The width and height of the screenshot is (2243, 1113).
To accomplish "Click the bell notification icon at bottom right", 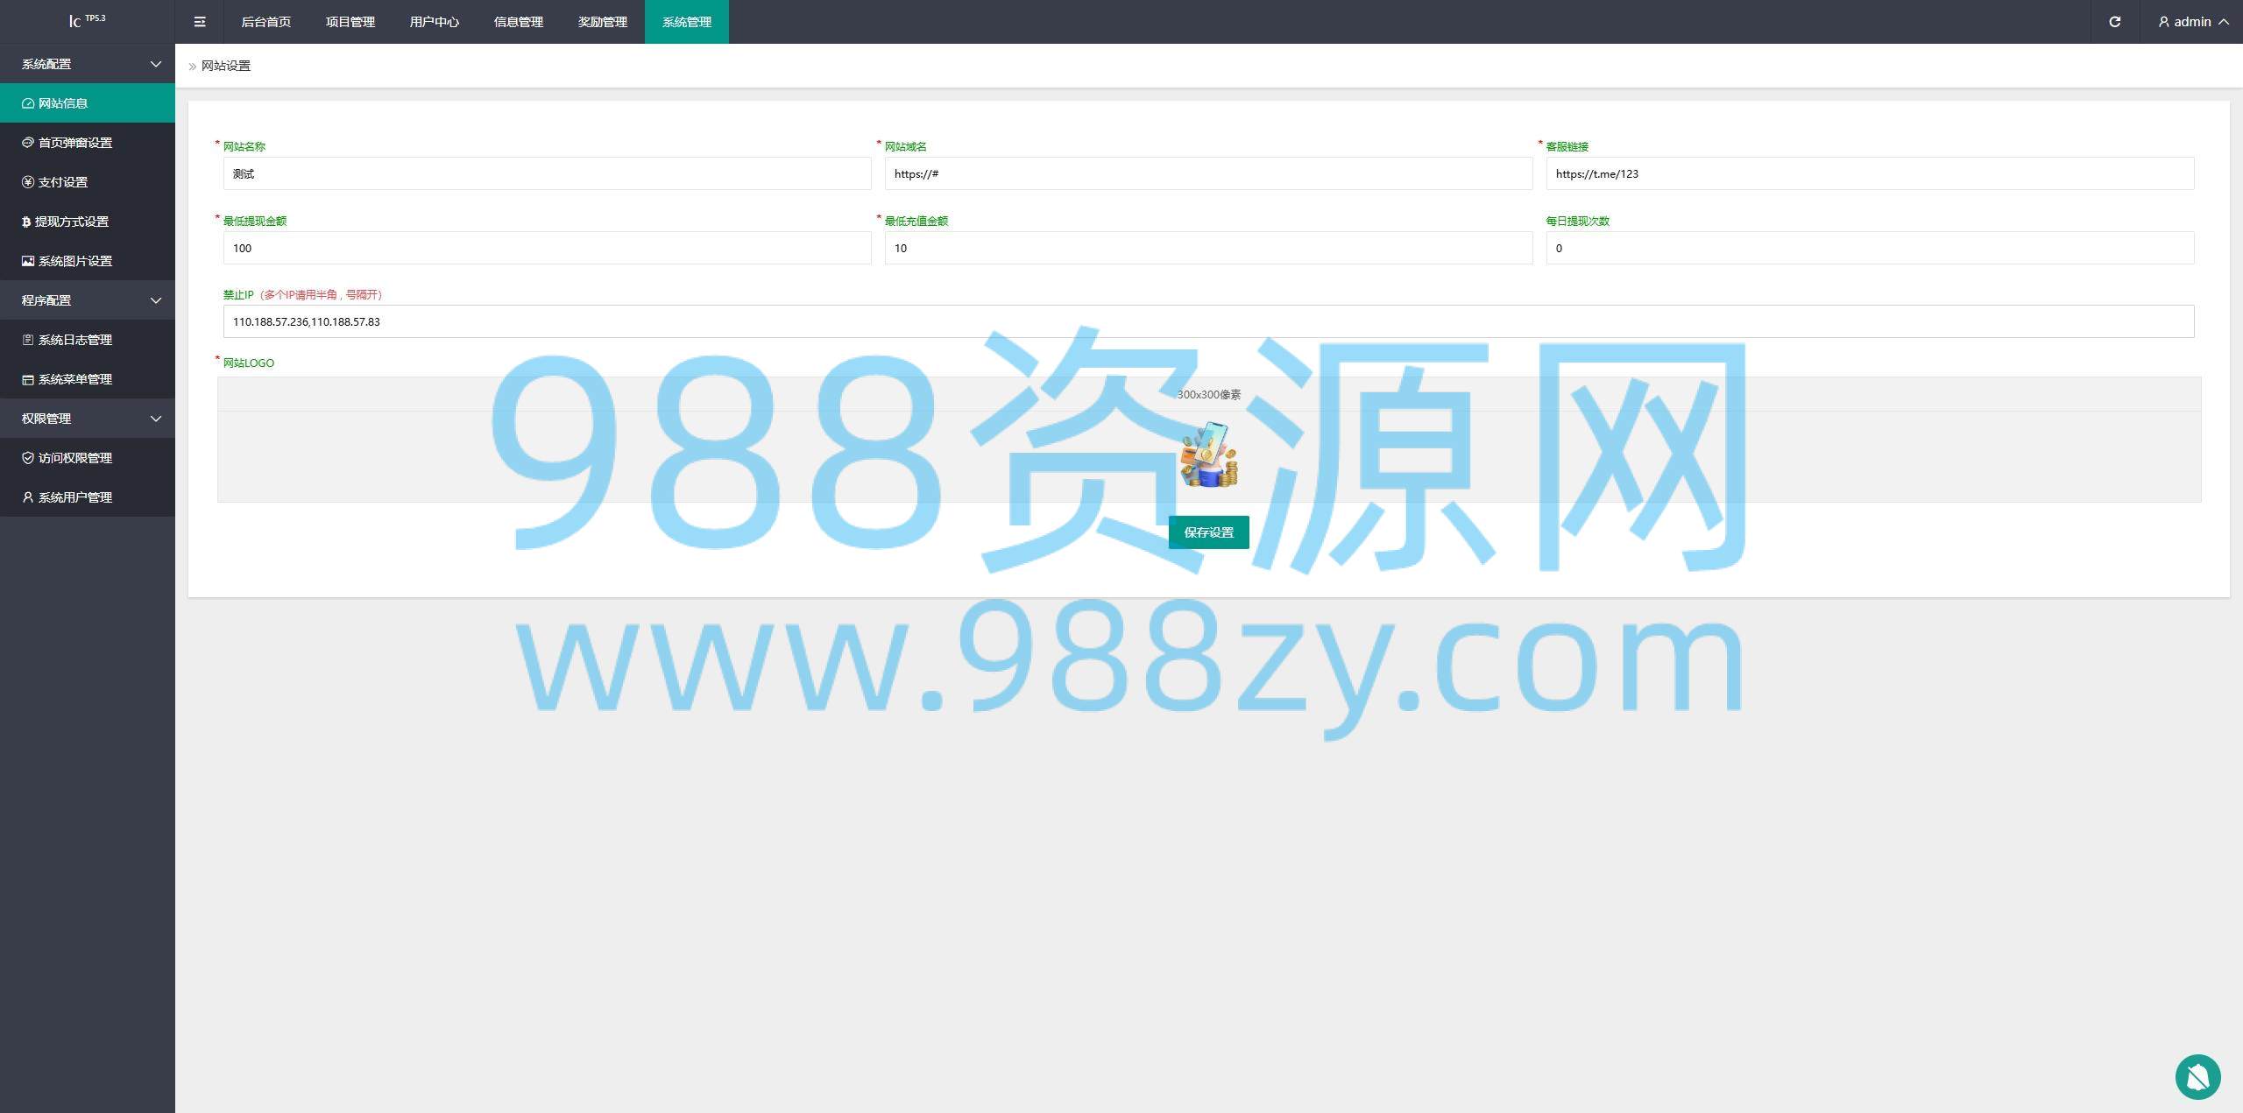I will pos(2197,1076).
